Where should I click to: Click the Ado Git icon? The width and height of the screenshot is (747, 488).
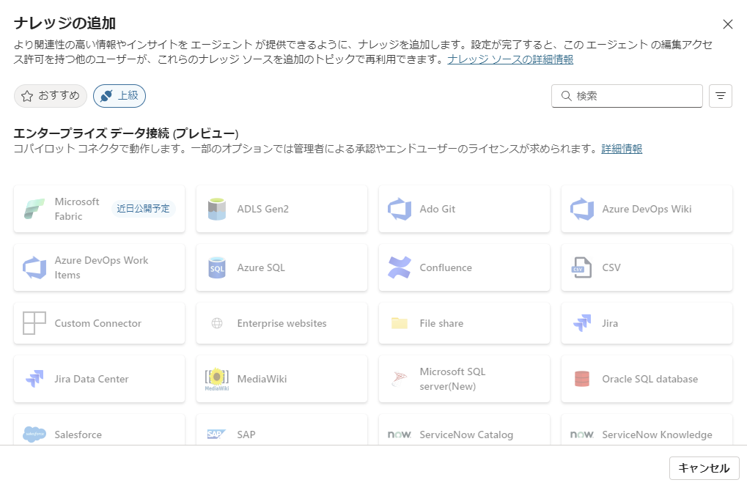pyautogui.click(x=400, y=209)
